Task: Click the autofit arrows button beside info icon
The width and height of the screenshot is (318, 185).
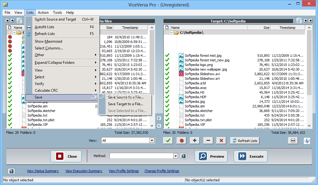Action: coord(293,141)
